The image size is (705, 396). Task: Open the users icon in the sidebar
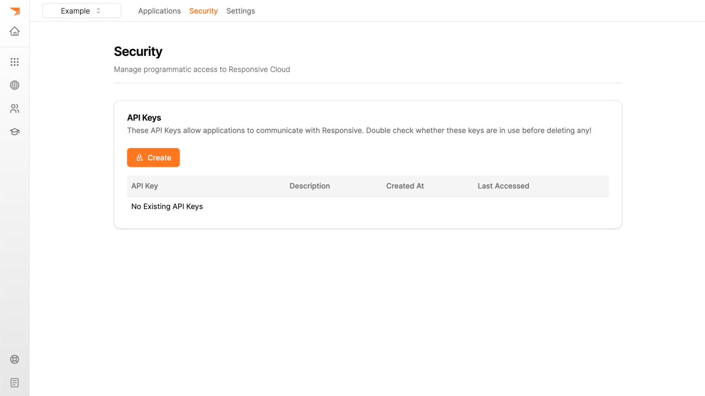tap(15, 108)
